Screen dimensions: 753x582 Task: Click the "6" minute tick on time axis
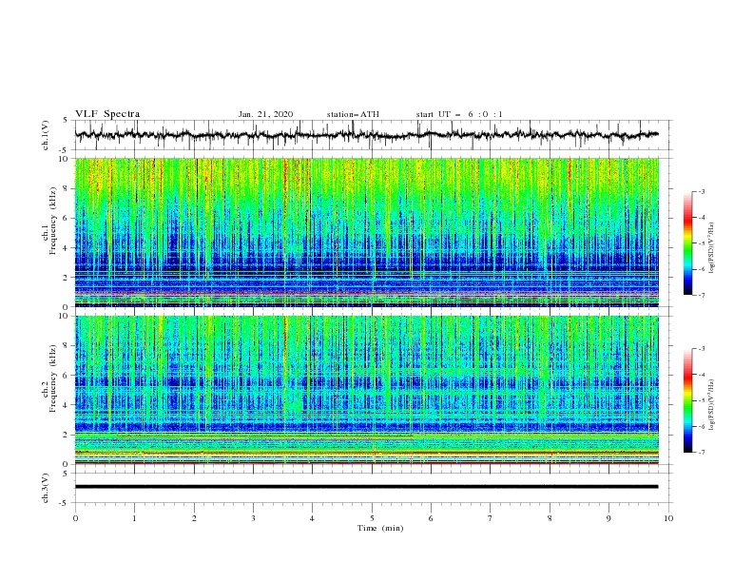[x=431, y=518]
